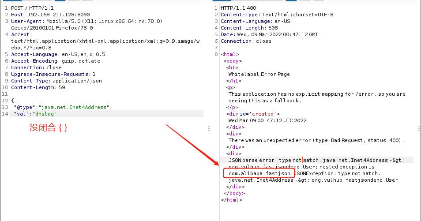
Task: Click the User-Agent header starting with 'Mozilla/5.0'
Action: pyautogui.click(x=86, y=21)
